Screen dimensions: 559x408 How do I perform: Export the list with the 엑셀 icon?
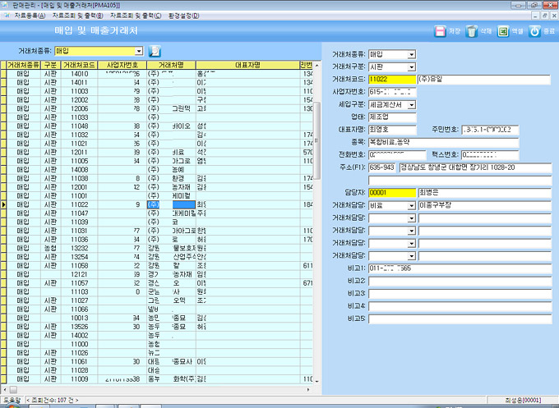tap(503, 31)
